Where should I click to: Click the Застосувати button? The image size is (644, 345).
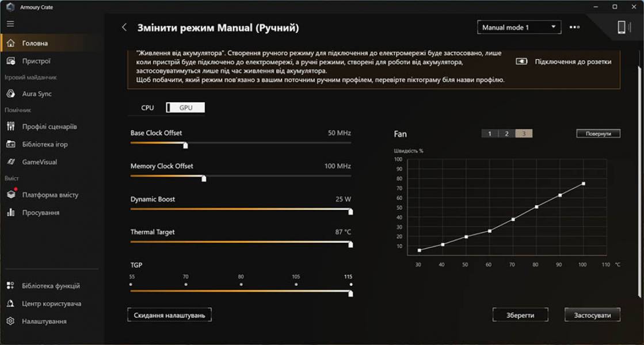click(x=592, y=315)
